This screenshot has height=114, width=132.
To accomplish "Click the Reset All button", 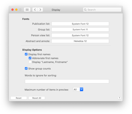I will click(x=37, y=98).
